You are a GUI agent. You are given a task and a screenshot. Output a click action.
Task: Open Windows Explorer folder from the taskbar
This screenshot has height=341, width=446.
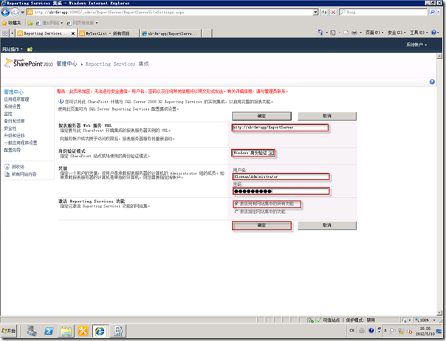point(66,331)
